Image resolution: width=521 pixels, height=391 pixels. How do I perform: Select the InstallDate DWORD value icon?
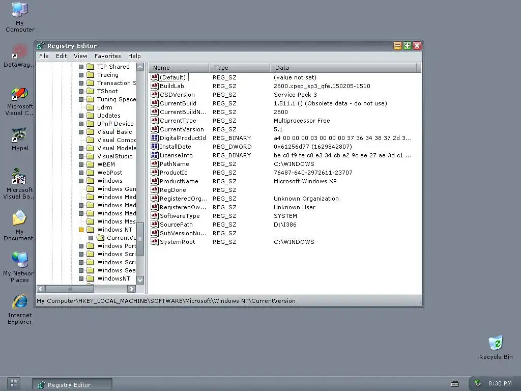tap(155, 146)
